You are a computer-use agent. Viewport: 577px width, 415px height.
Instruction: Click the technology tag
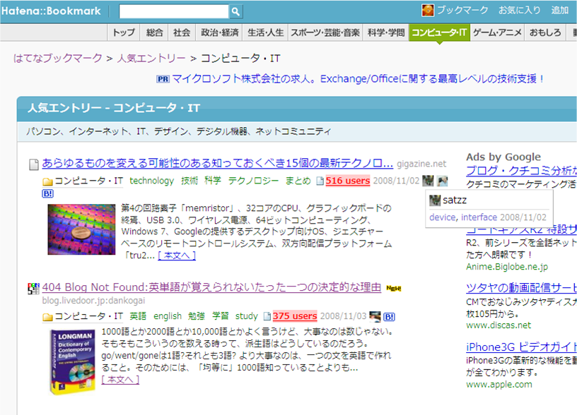coord(151,181)
